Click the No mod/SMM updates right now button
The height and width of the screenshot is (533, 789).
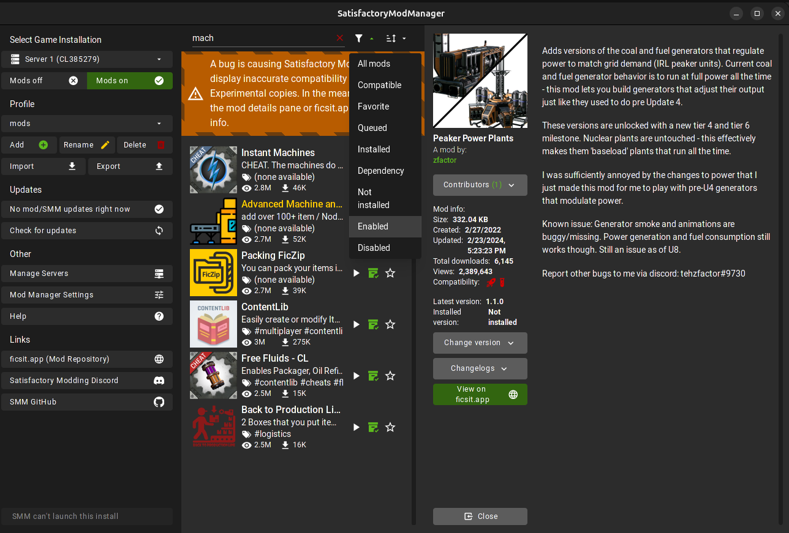pos(87,209)
